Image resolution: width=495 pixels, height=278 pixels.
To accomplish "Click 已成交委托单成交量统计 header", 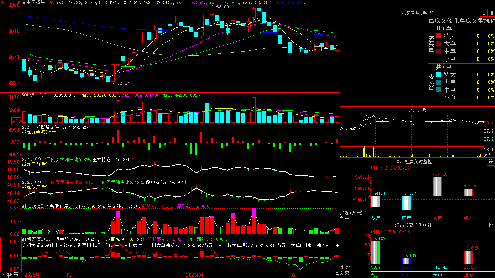I will pos(462,20).
